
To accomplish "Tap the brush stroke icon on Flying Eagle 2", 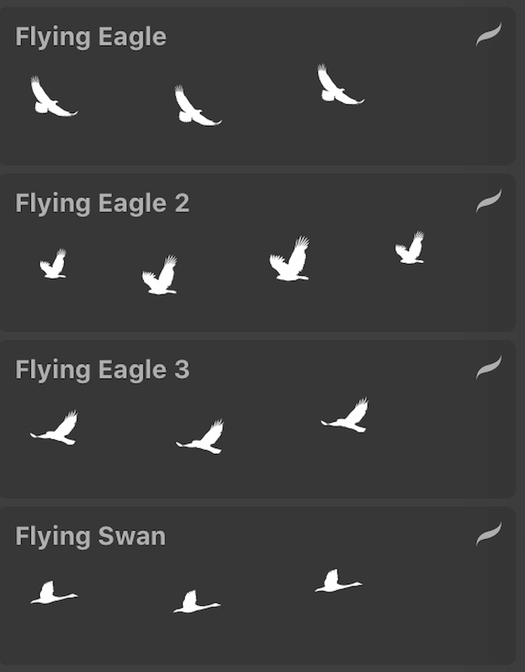I will (x=489, y=200).
